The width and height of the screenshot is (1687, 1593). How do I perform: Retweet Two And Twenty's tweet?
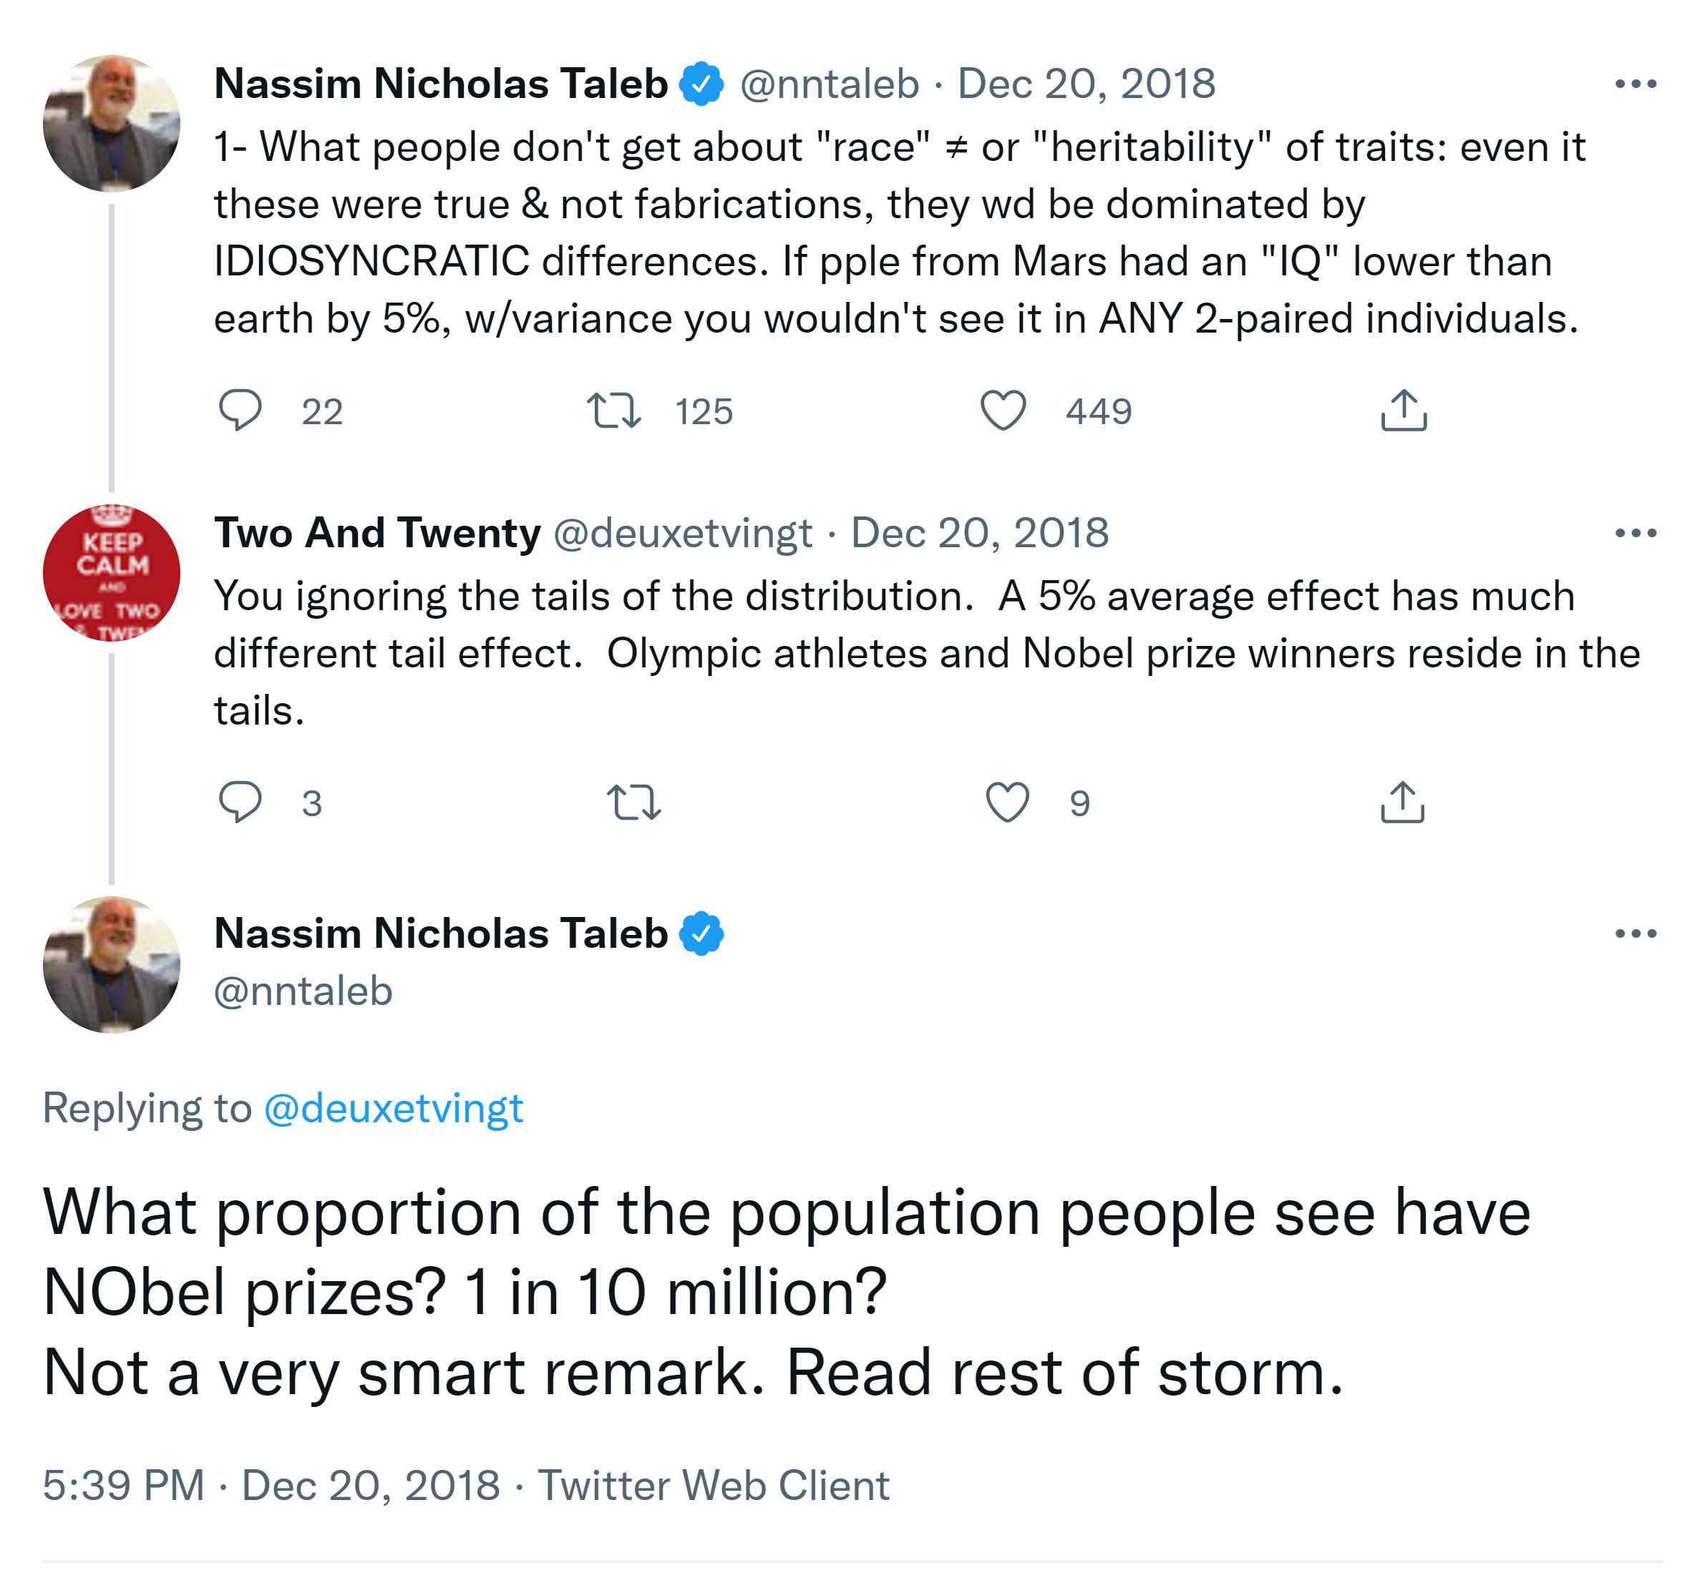click(633, 803)
